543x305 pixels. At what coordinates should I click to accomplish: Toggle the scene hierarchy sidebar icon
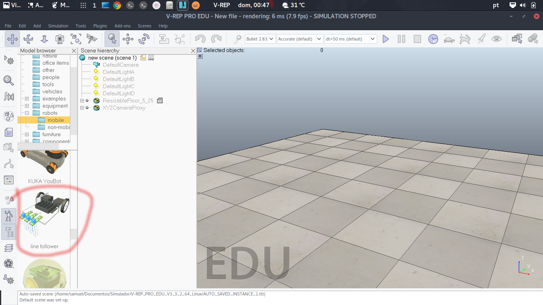coord(9,232)
